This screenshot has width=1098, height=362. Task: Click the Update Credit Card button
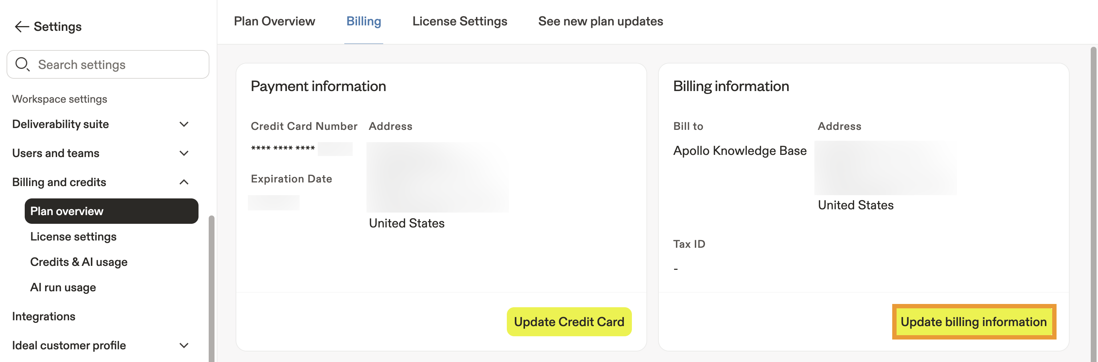(x=569, y=322)
